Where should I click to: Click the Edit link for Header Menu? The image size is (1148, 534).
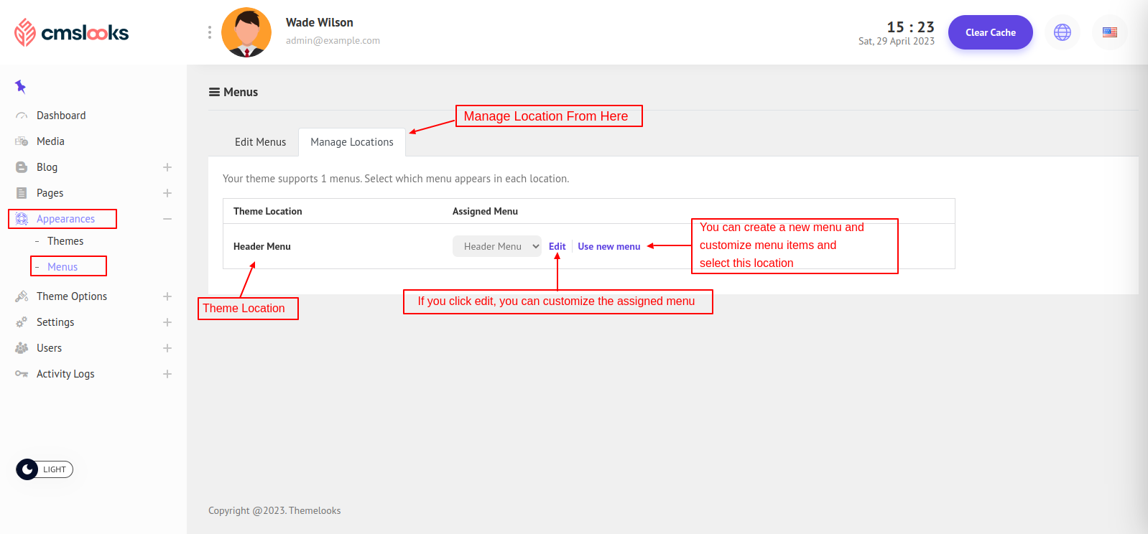coord(557,246)
